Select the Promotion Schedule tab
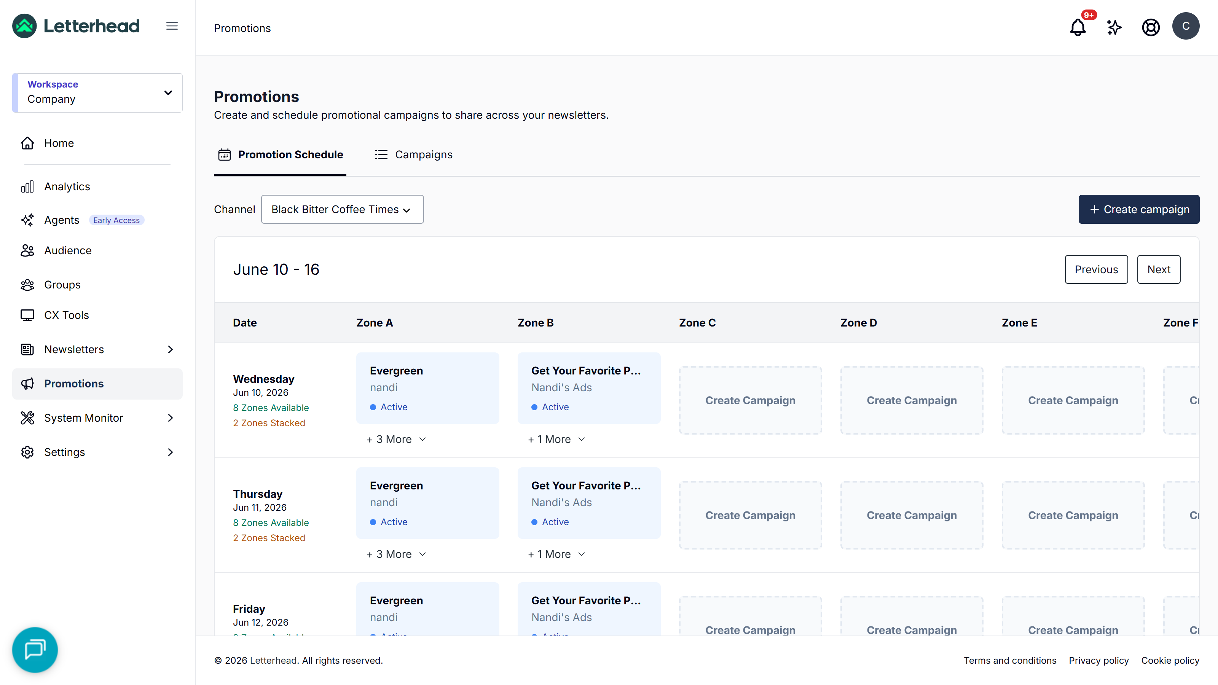This screenshot has width=1218, height=685. pyautogui.click(x=281, y=155)
